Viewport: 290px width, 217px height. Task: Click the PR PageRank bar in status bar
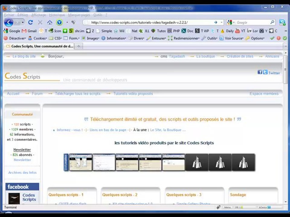(x=245, y=207)
